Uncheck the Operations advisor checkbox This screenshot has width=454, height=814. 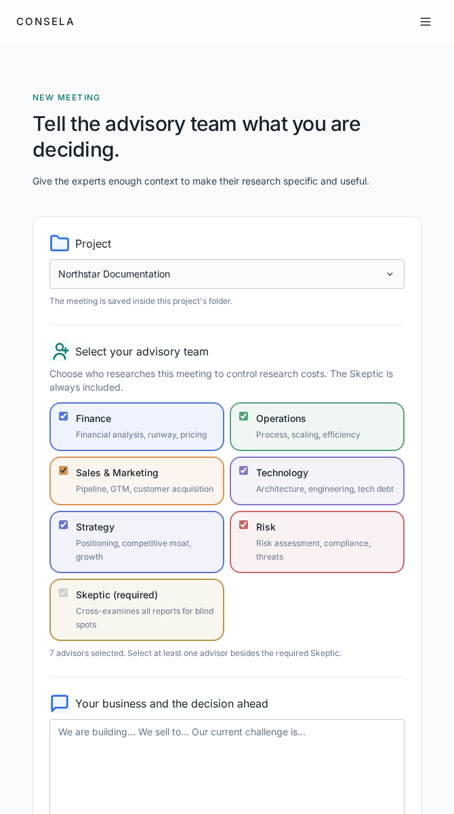click(244, 416)
